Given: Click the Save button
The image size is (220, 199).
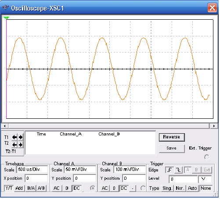Looking at the screenshot, I should click(x=172, y=149).
